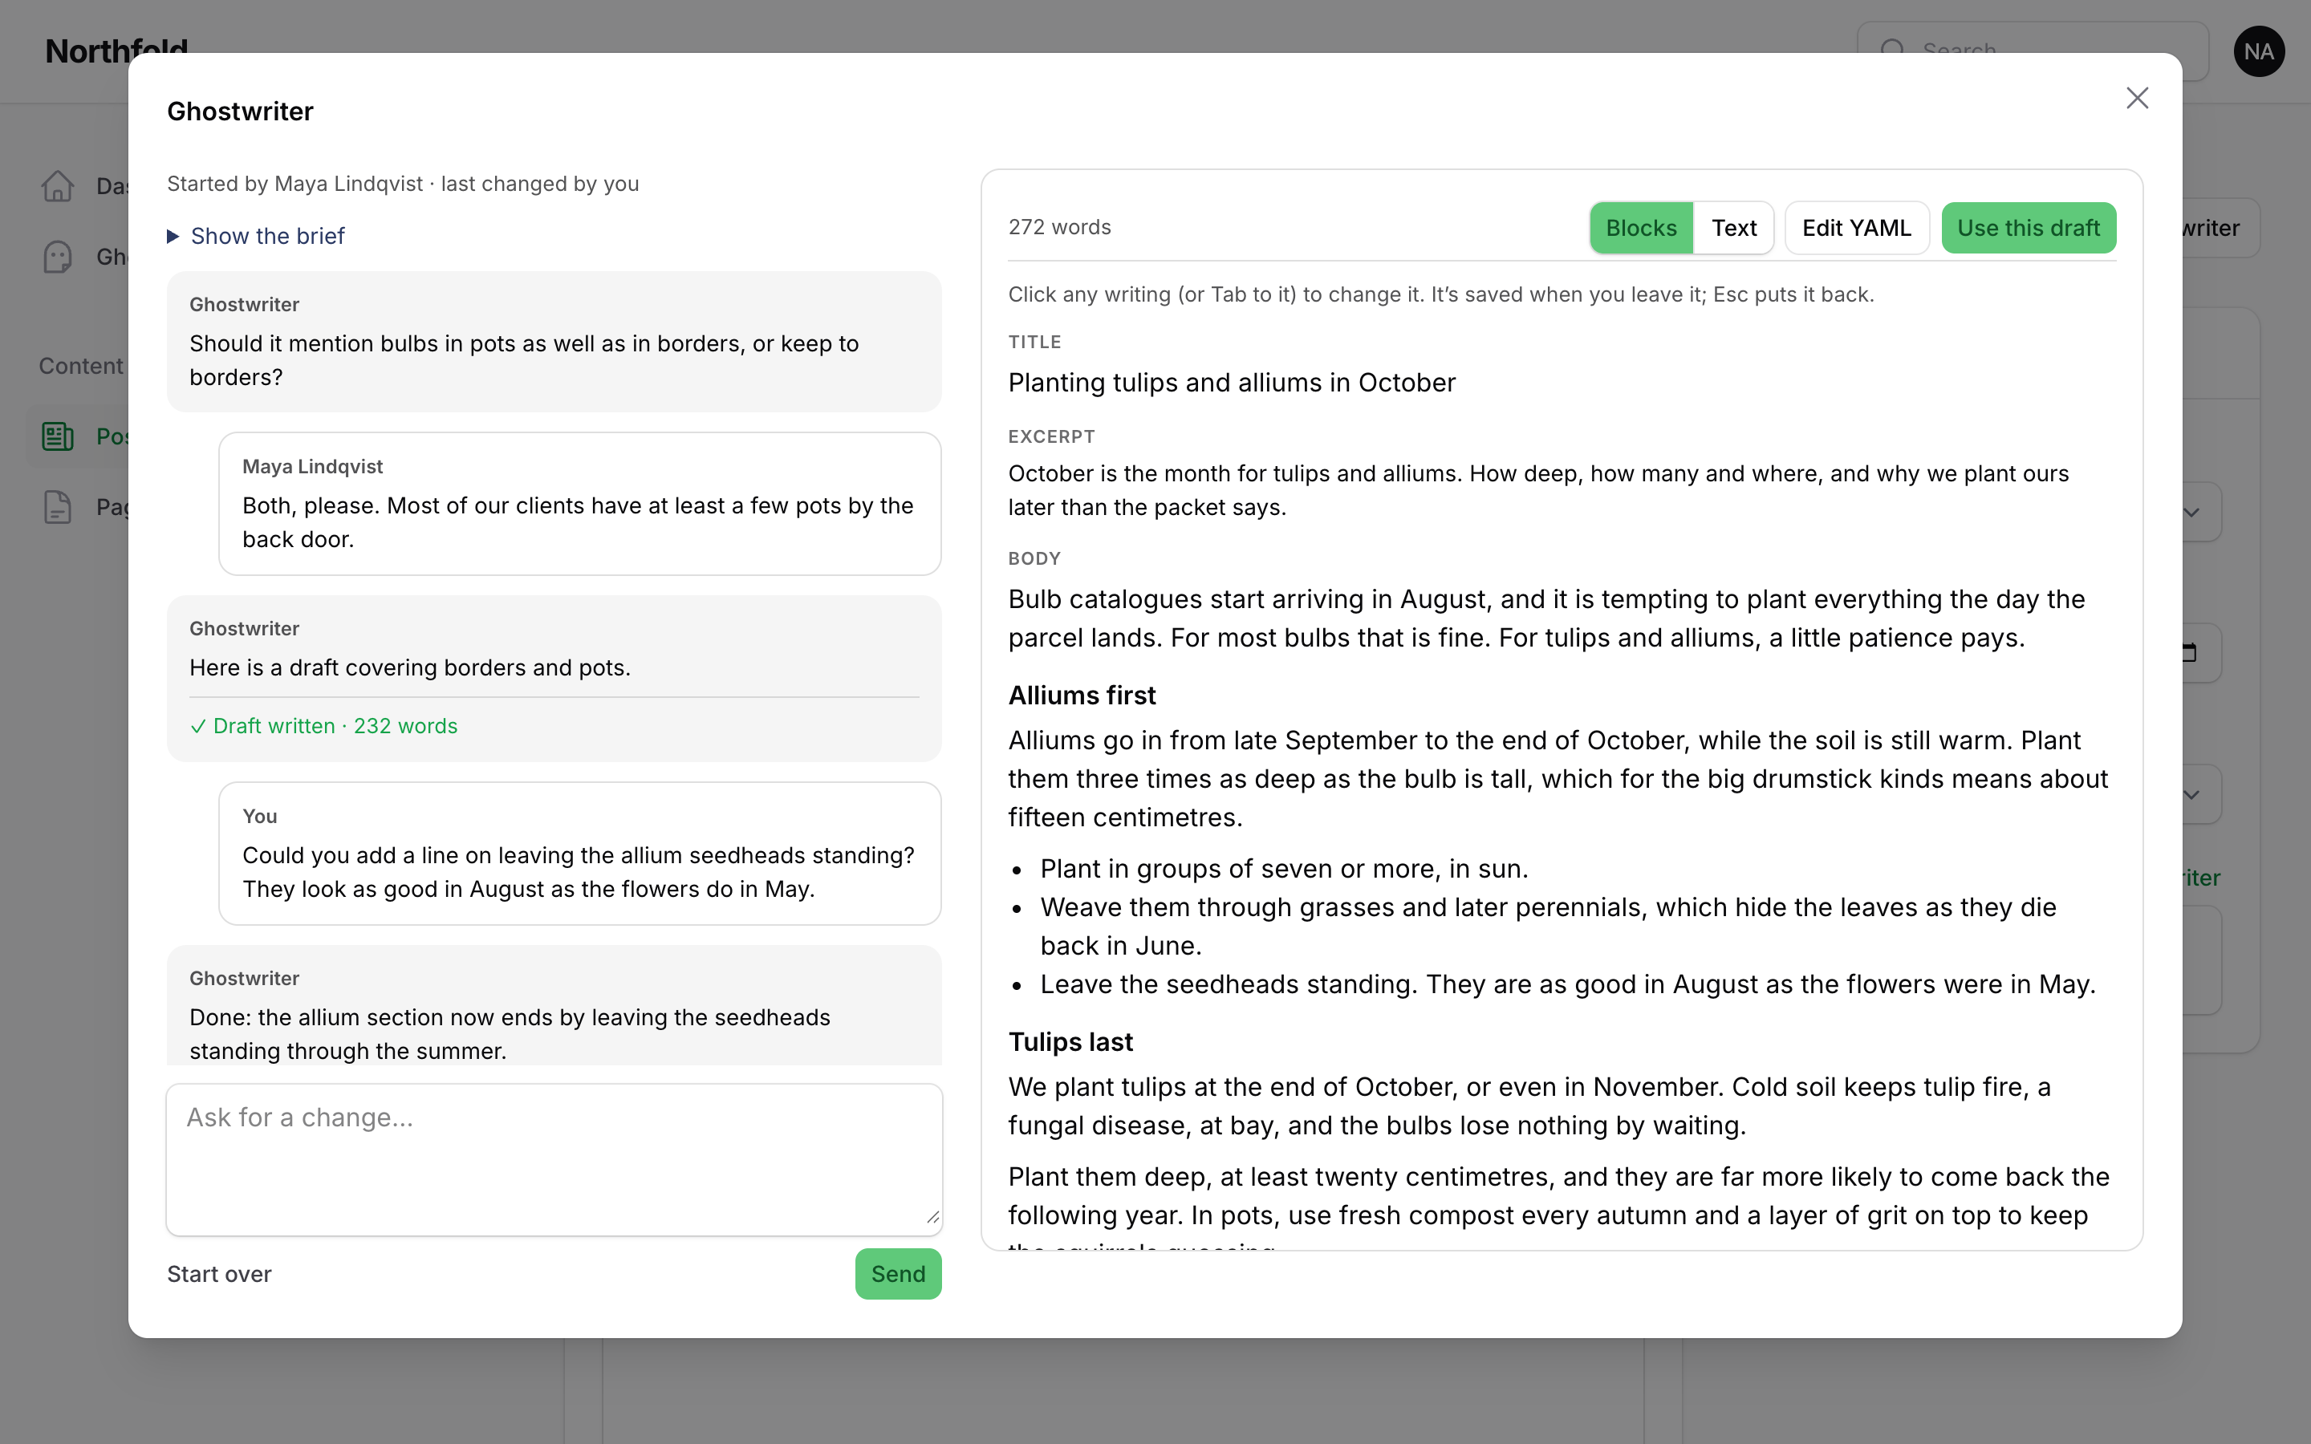Image resolution: width=2311 pixels, height=1444 pixels.
Task: Open the Dashboard home icon in sidebar
Action: (57, 185)
